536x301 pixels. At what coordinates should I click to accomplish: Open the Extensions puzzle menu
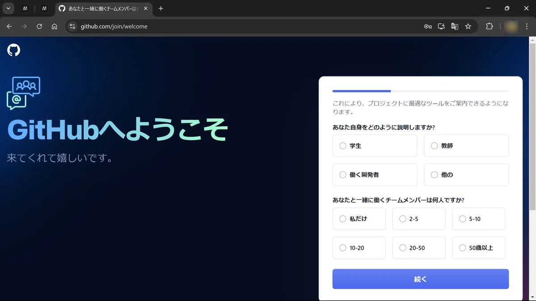click(x=490, y=26)
